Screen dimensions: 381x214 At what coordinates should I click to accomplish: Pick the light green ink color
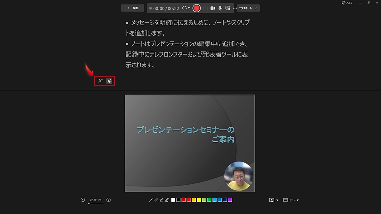(204, 200)
